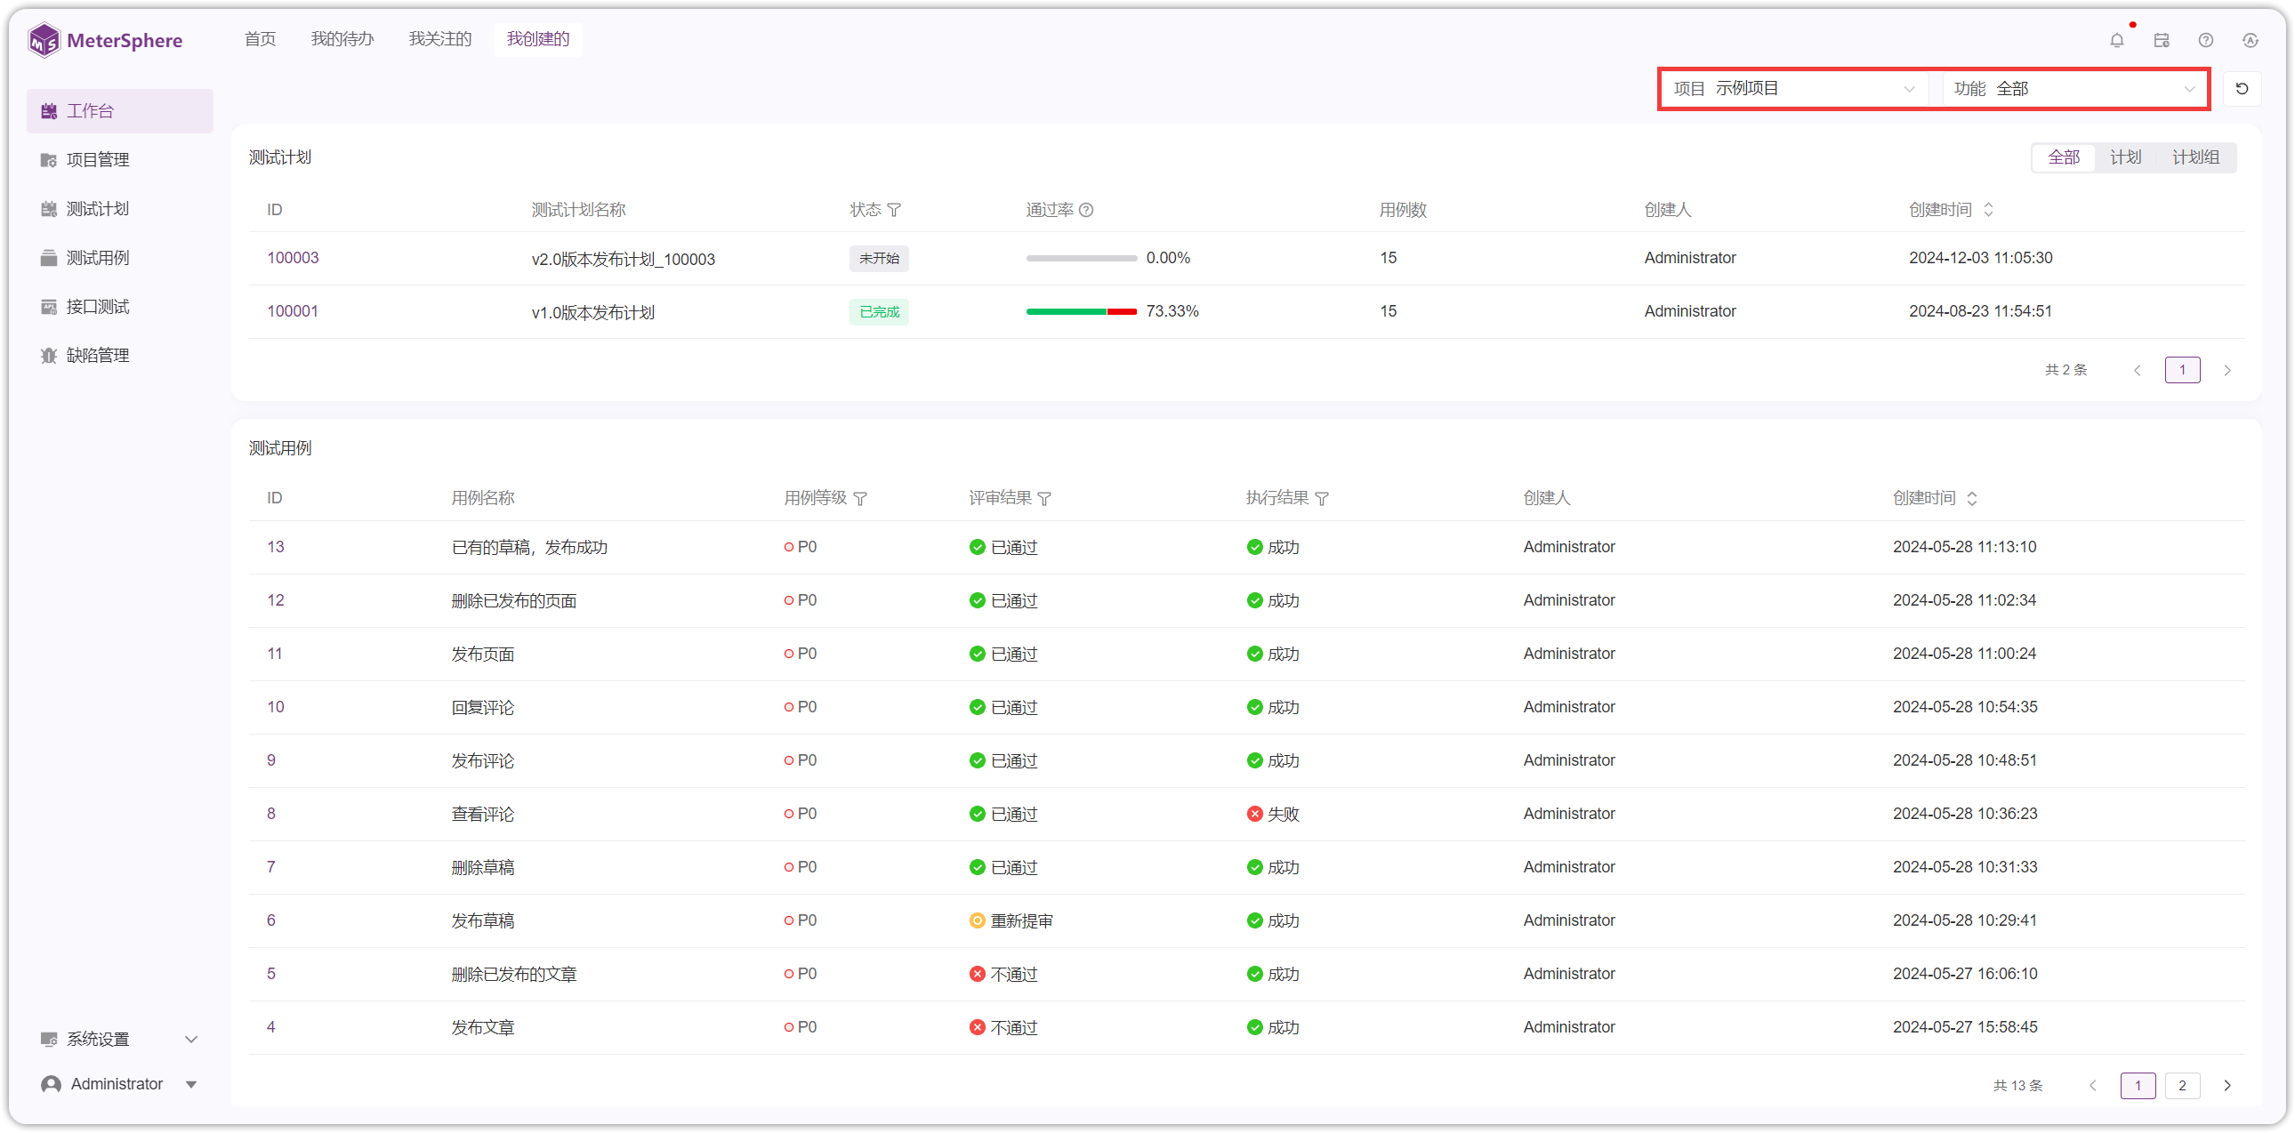Click the task center icon in header

pyautogui.click(x=2161, y=40)
